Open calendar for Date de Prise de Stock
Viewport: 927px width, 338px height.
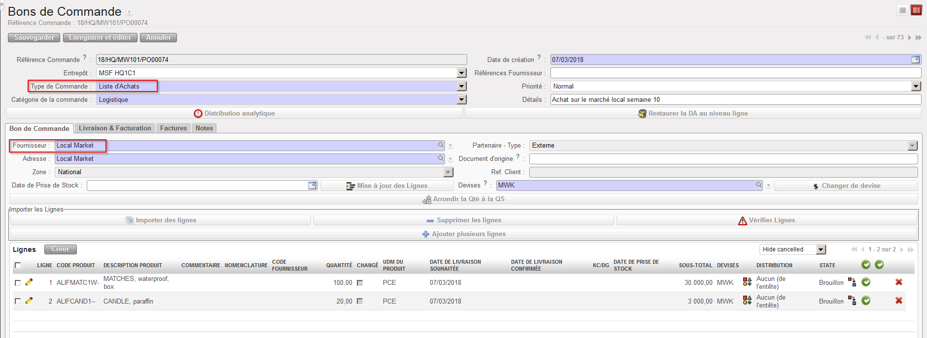point(312,185)
